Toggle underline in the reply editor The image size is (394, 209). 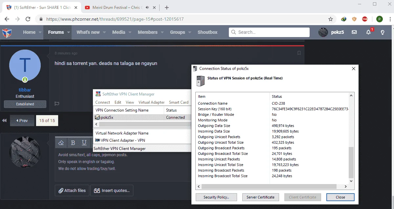click(84, 142)
